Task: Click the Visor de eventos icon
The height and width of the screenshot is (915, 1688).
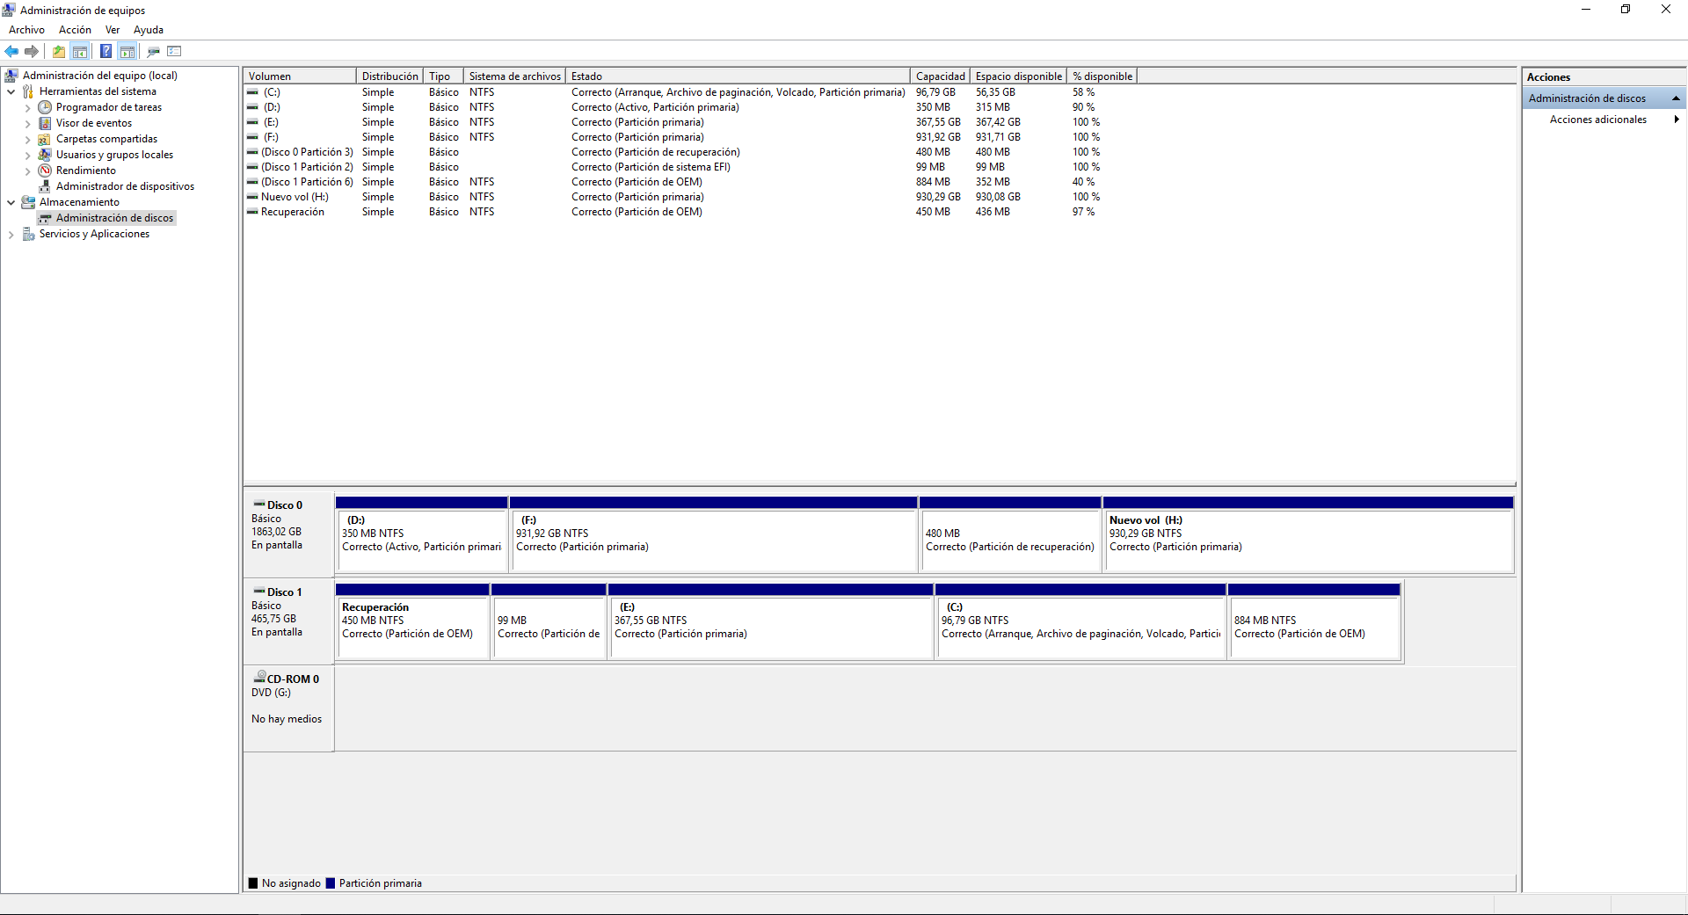Action: pos(45,123)
